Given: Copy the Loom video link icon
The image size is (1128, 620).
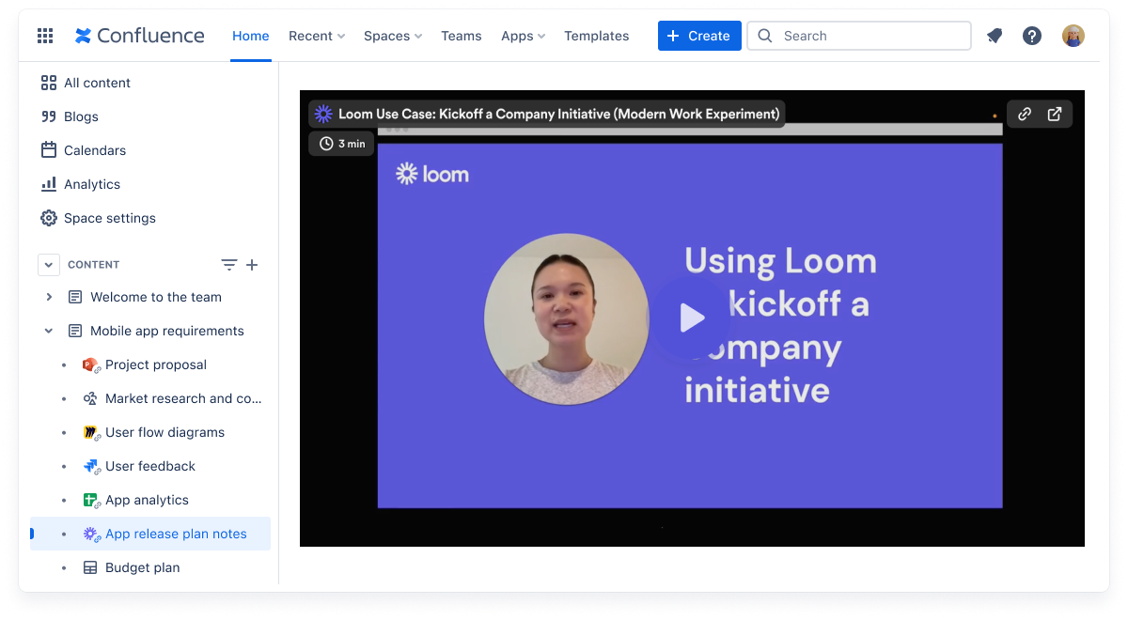Looking at the screenshot, I should pos(1025,114).
